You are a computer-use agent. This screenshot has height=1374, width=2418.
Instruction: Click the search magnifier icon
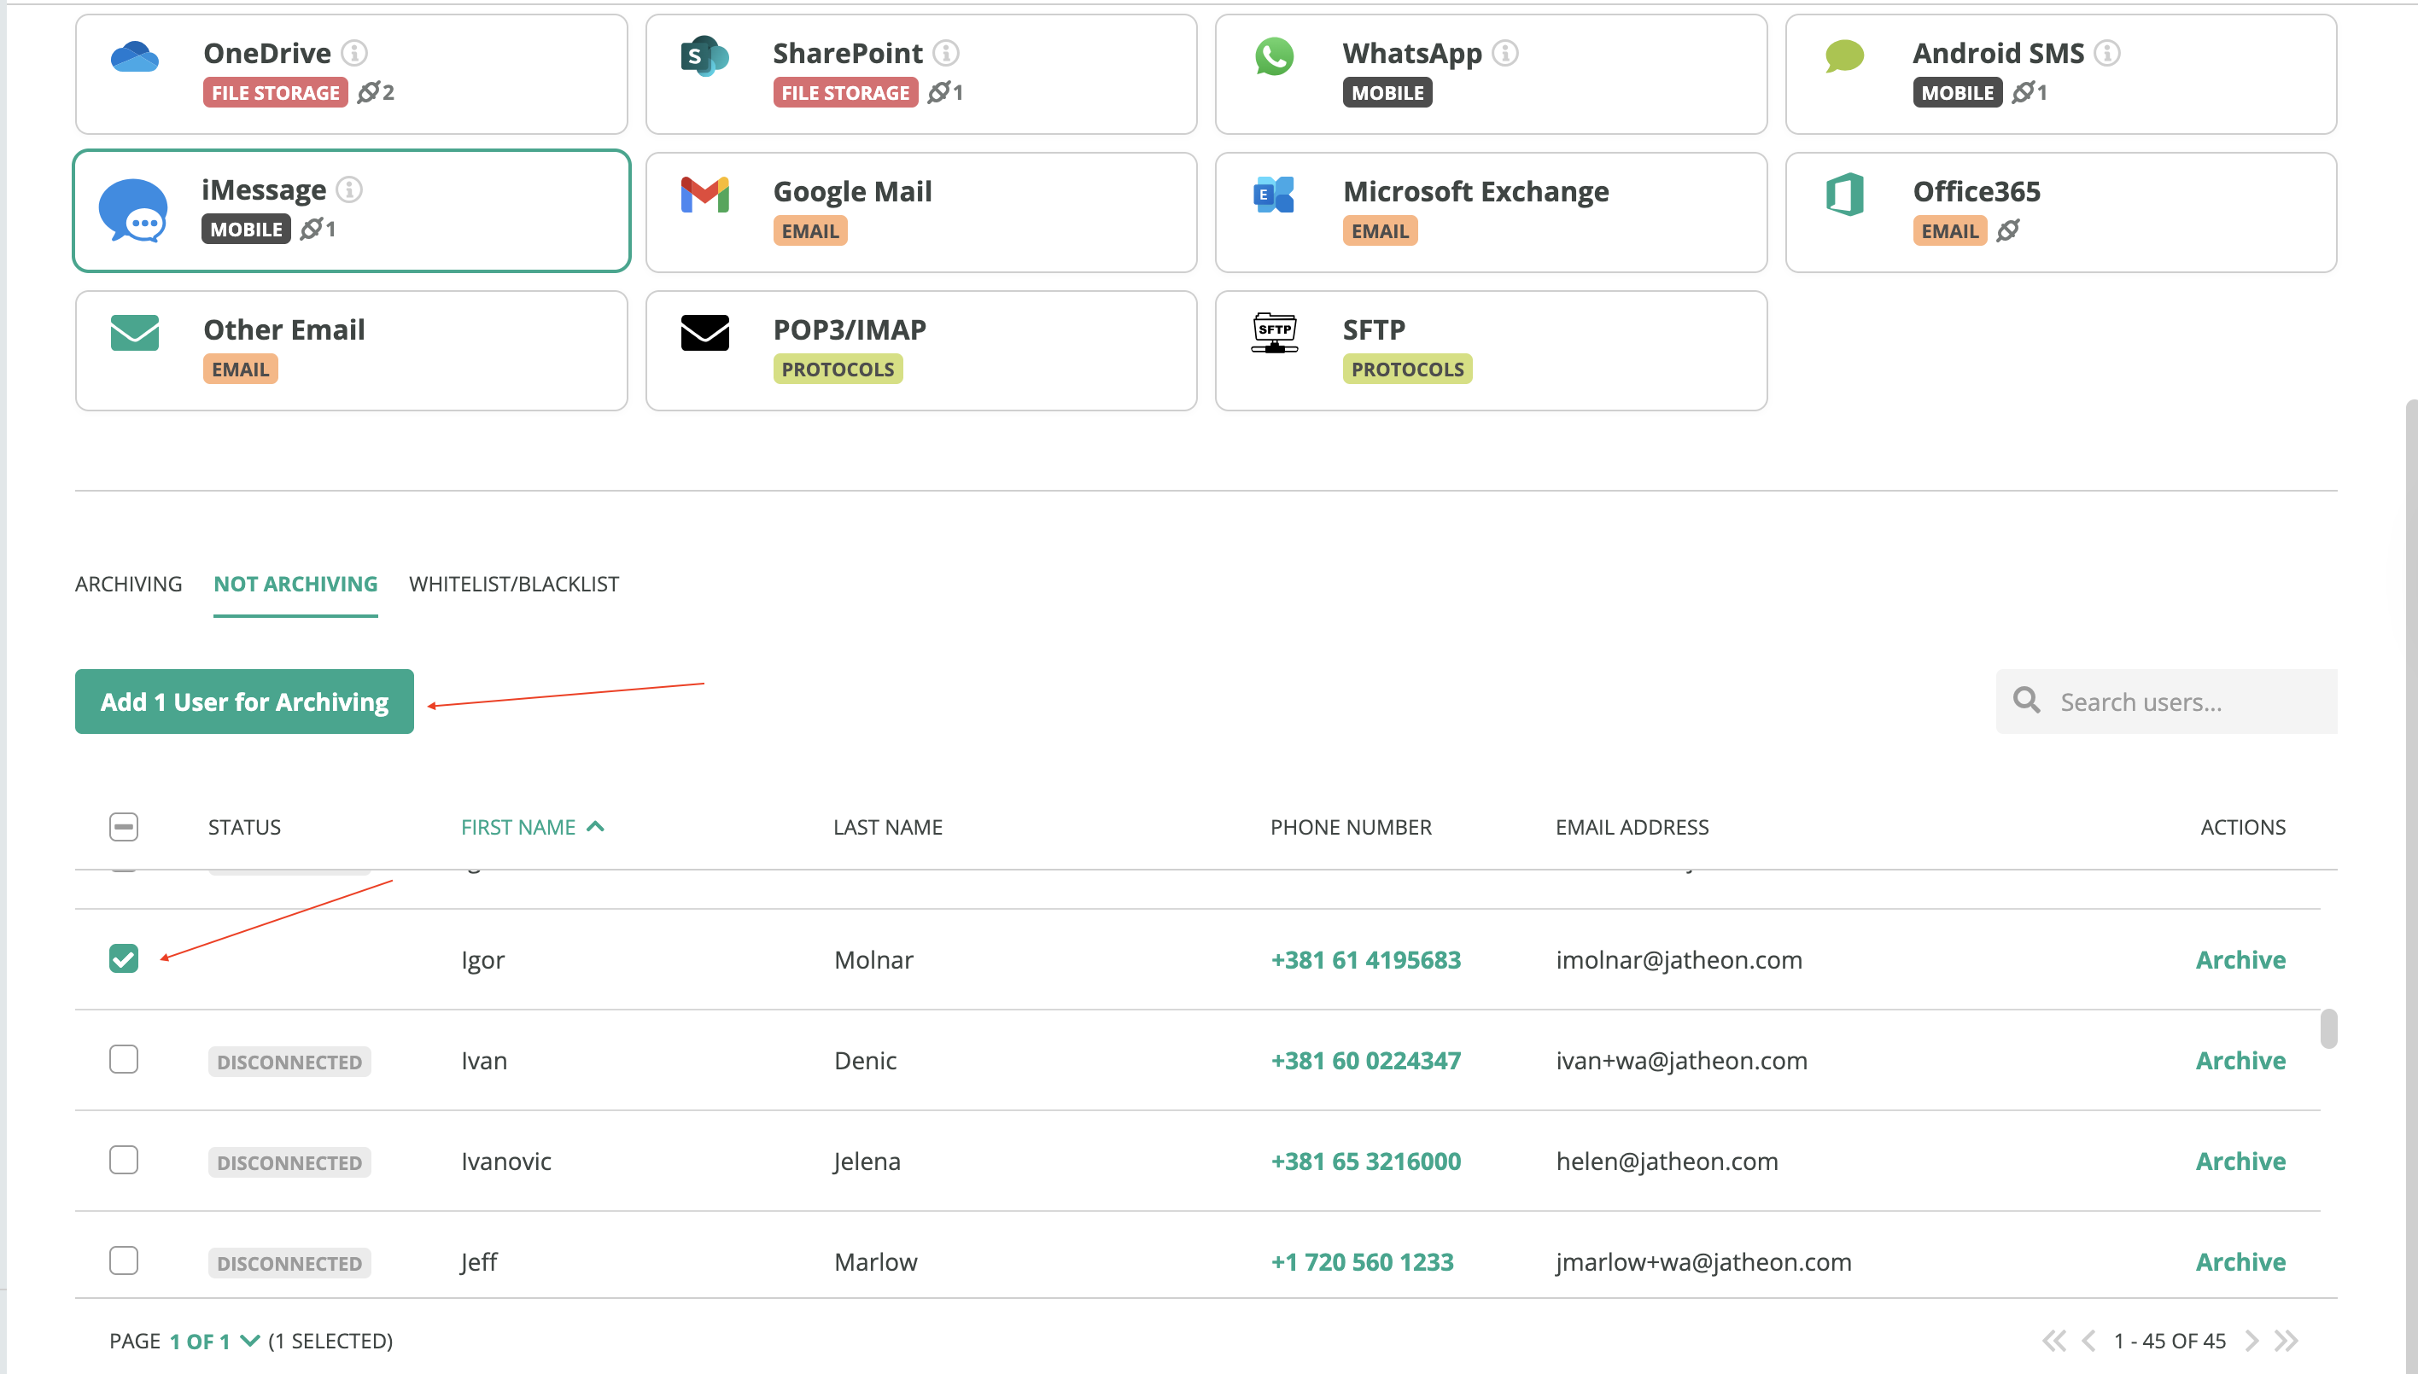(x=2026, y=700)
